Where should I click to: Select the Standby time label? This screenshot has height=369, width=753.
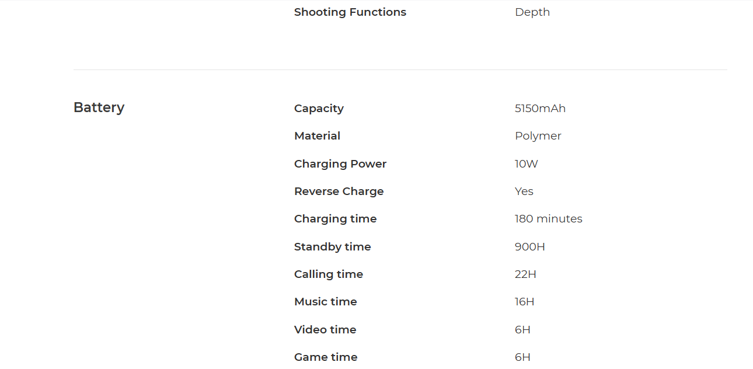pyautogui.click(x=333, y=247)
